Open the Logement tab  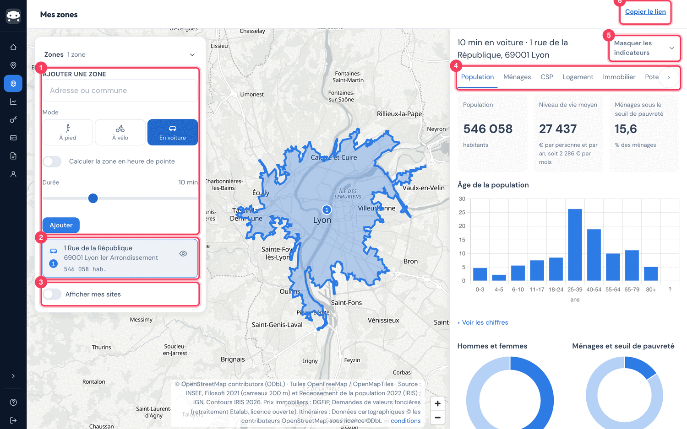[x=578, y=77]
